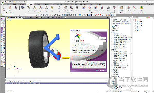Open the AutoDesign ribbon tab

pyautogui.click(x=74, y=4)
